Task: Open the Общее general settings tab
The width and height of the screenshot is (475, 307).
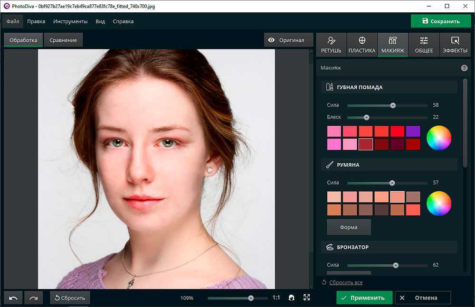Action: [x=424, y=45]
